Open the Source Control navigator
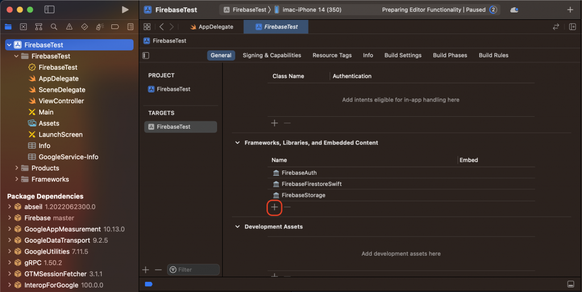 click(23, 27)
